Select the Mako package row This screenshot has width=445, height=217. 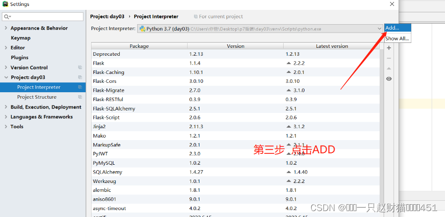click(x=235, y=136)
